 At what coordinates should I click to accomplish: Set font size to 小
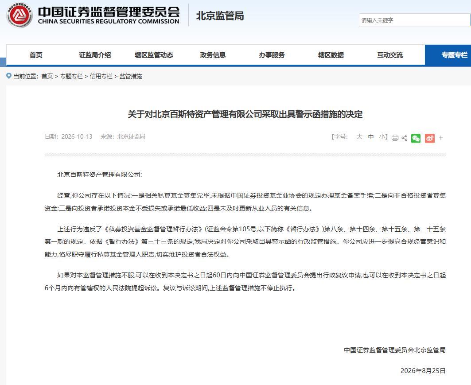click(382, 136)
